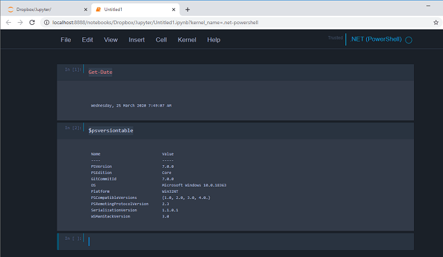The image size is (443, 257).
Task: Open the Edit menu
Action: [x=87, y=40]
